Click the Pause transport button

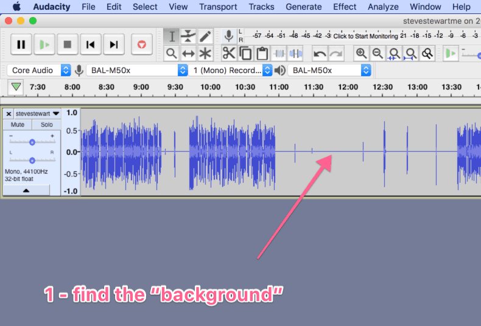point(21,44)
